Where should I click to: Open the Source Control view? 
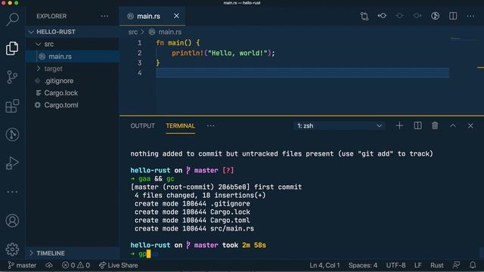12,77
